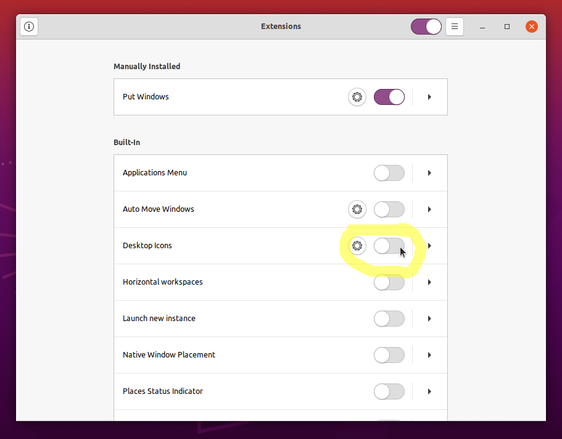Click the Native Window Placement label
The width and height of the screenshot is (562, 439).
pos(169,354)
